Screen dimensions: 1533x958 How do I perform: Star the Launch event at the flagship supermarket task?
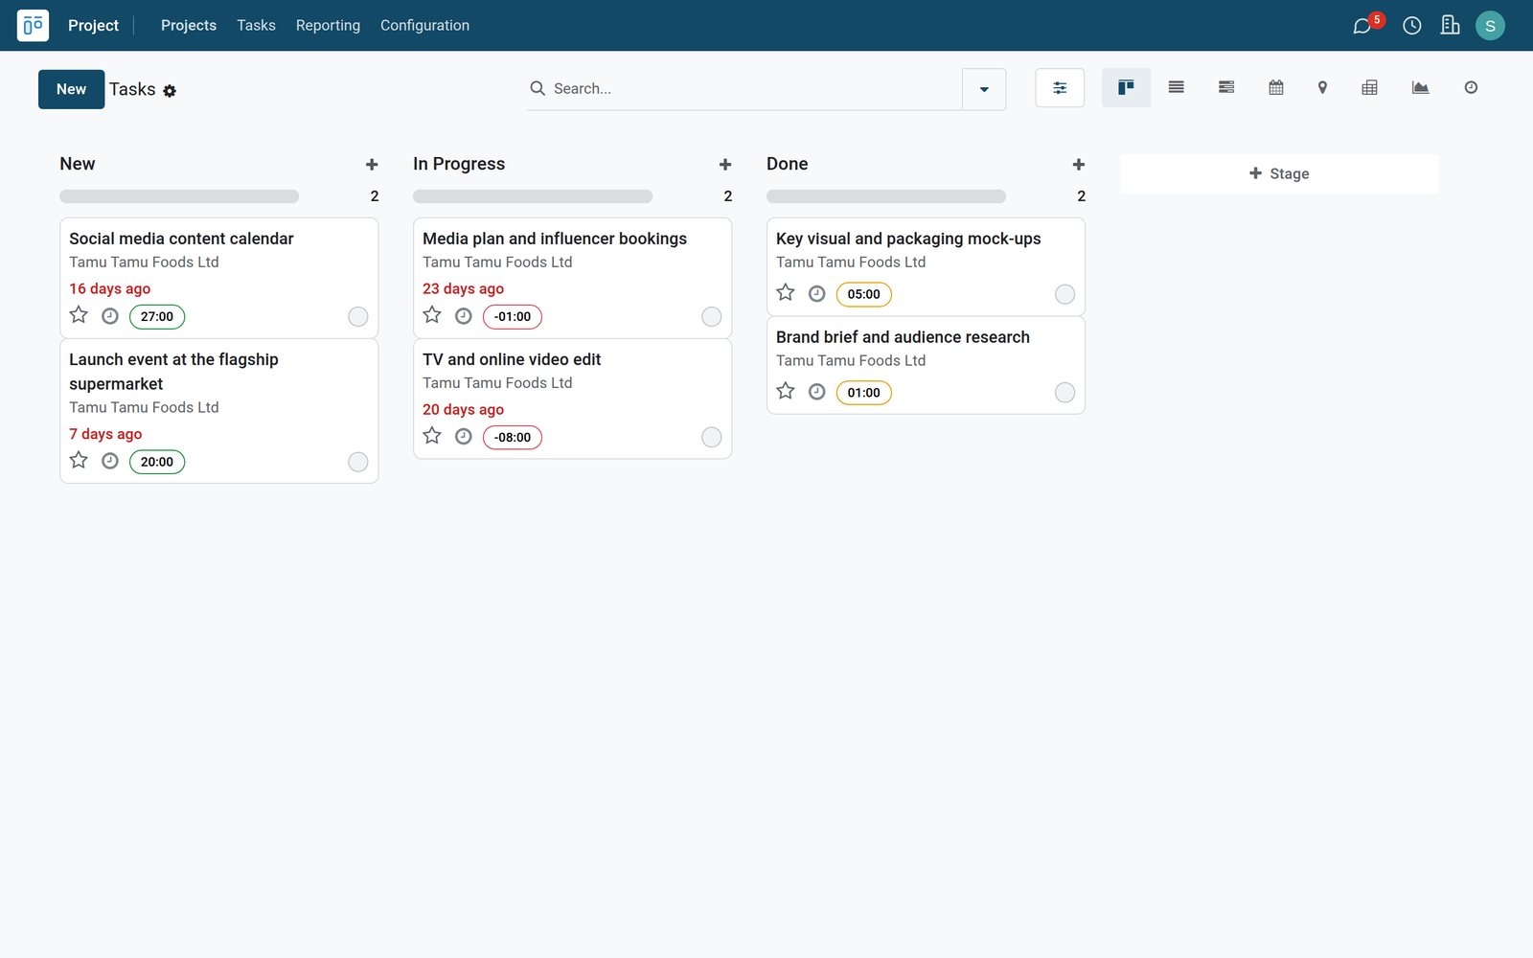pos(79,460)
